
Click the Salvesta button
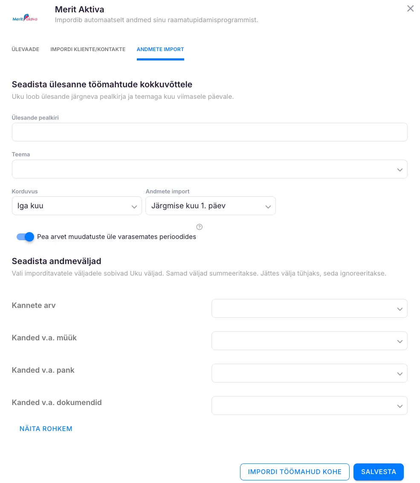coord(378,472)
